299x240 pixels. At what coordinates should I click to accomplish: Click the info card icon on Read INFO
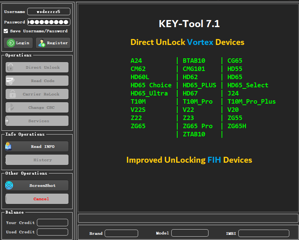coord(8,146)
